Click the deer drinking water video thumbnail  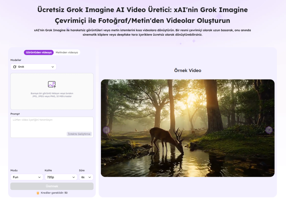coord(187,128)
